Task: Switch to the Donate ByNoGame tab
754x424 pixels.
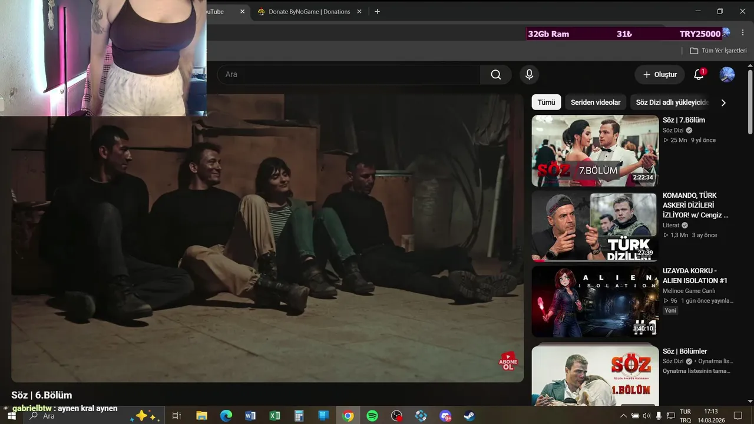Action: (309, 12)
